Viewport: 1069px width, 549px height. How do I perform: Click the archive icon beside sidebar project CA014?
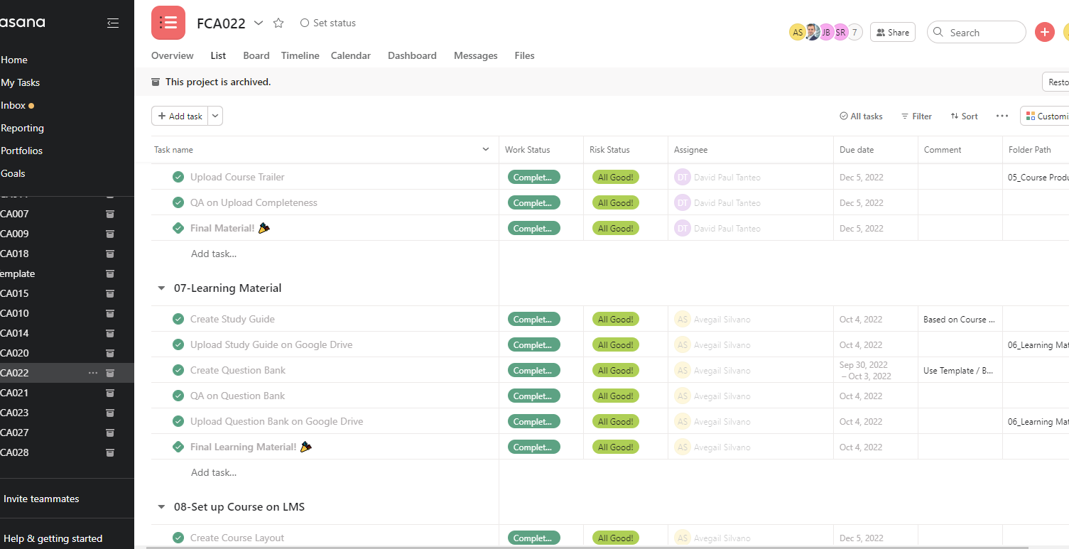click(x=110, y=333)
